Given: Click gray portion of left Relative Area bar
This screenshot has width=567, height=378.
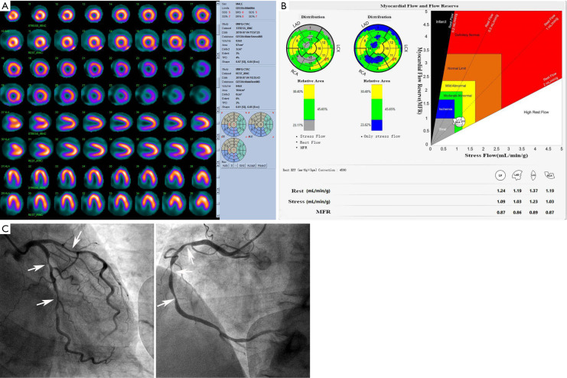Looking at the screenshot, I should (x=309, y=125).
